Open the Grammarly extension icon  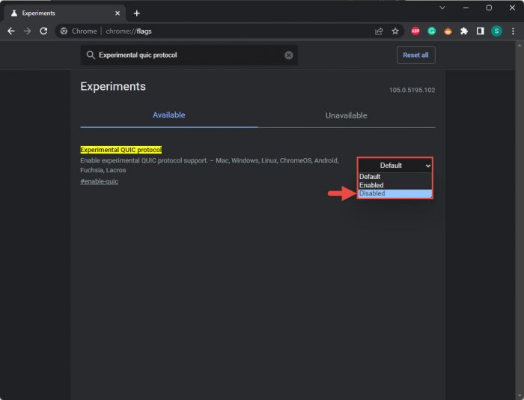(432, 31)
